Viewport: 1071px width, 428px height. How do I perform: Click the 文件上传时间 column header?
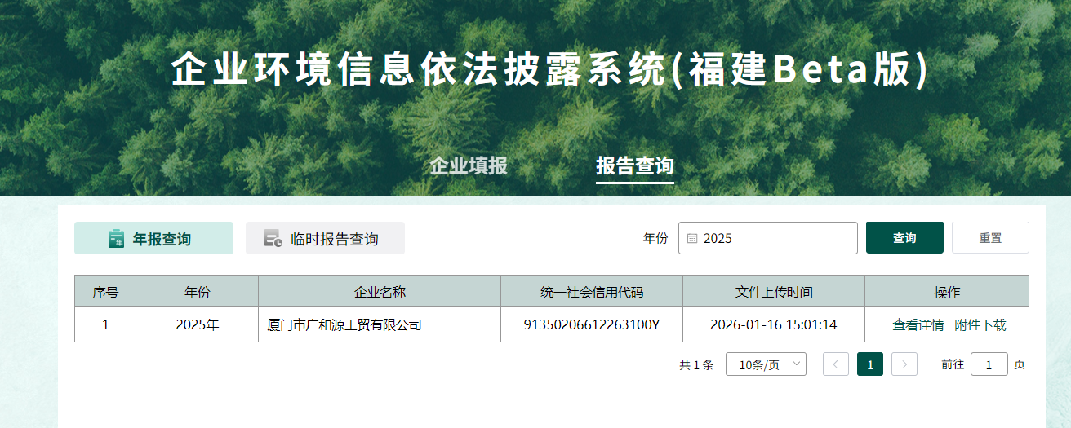coord(774,291)
